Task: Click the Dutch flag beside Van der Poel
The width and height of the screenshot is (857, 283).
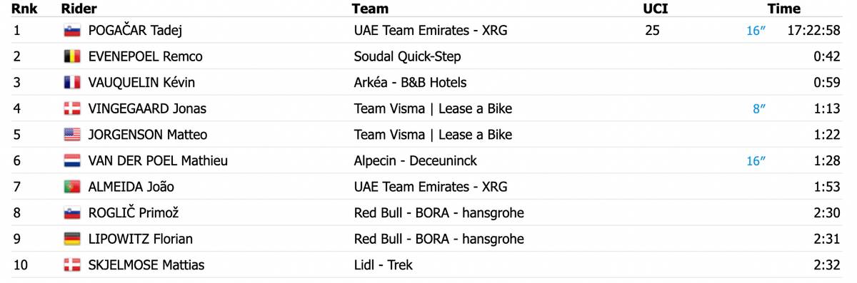Action: click(71, 161)
